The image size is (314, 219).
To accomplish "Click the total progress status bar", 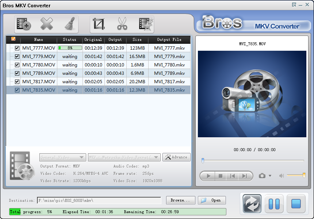I will tap(118, 212).
